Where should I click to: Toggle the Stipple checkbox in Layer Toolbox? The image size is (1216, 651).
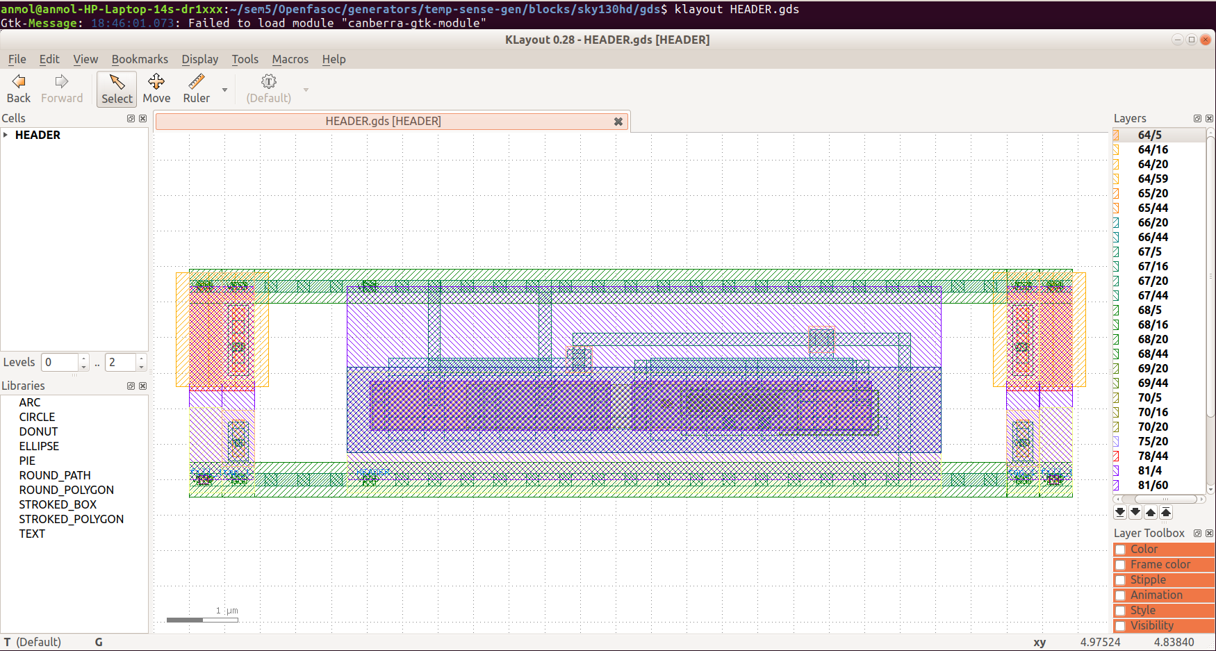point(1121,579)
